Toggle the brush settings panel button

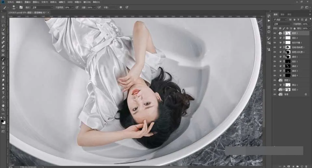(21, 7)
